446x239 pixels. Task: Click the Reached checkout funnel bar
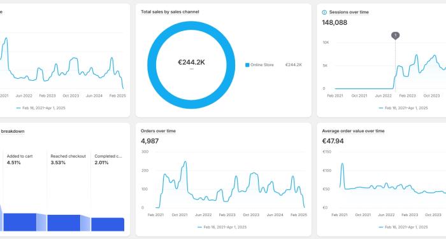tap(64, 223)
